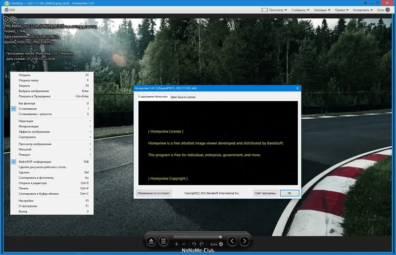
Task: Open the hamburger menu icon in control bar
Action: click(x=163, y=241)
